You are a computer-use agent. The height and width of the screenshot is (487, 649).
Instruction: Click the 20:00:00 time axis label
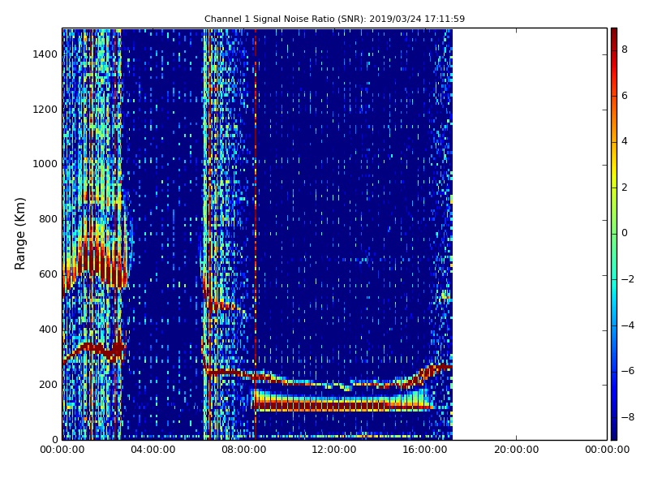[516, 450]
